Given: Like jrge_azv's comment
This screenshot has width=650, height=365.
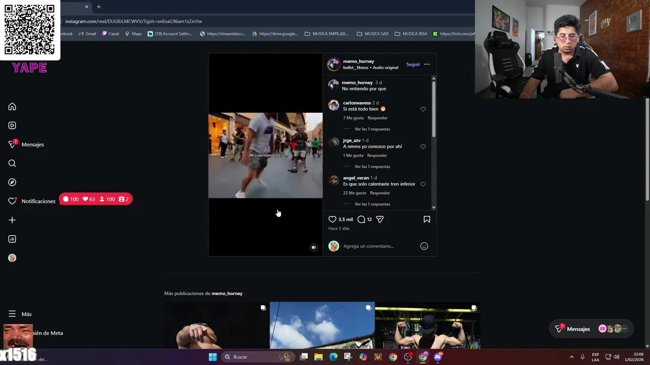Looking at the screenshot, I should pos(423,147).
